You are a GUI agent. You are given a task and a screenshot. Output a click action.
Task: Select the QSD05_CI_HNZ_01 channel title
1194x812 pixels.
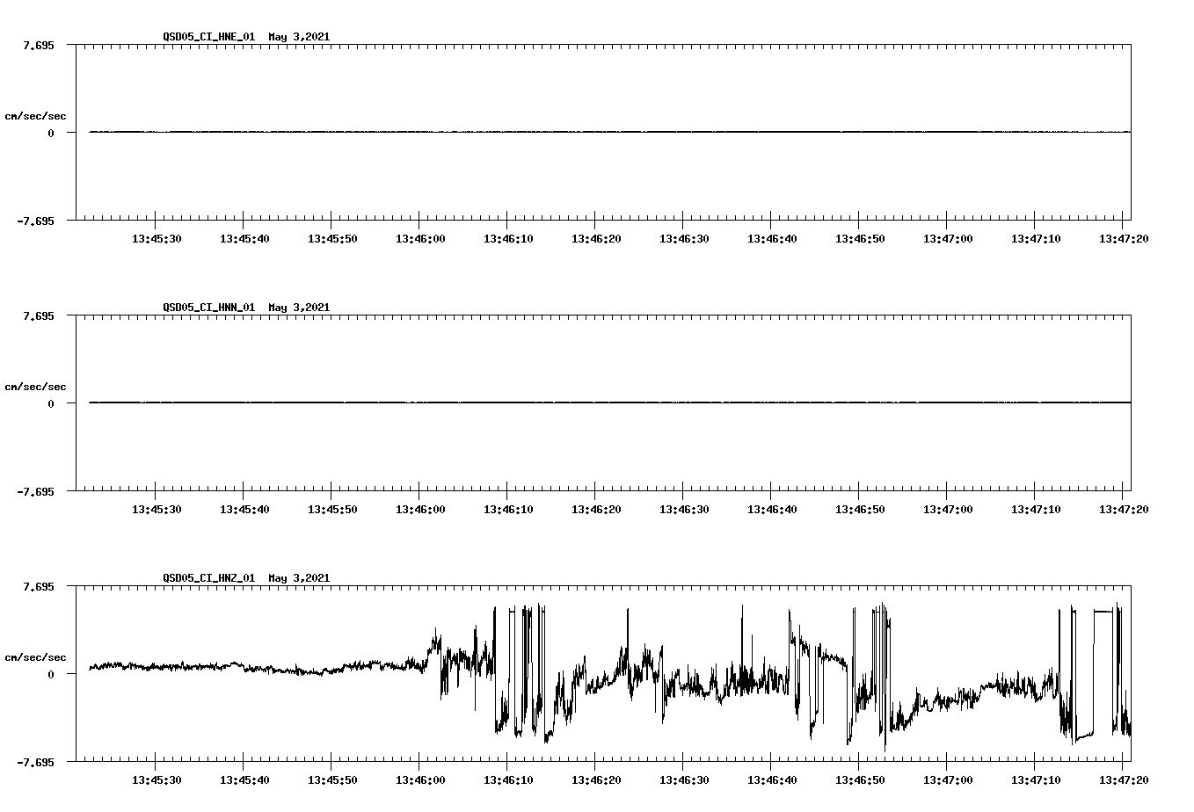[211, 578]
